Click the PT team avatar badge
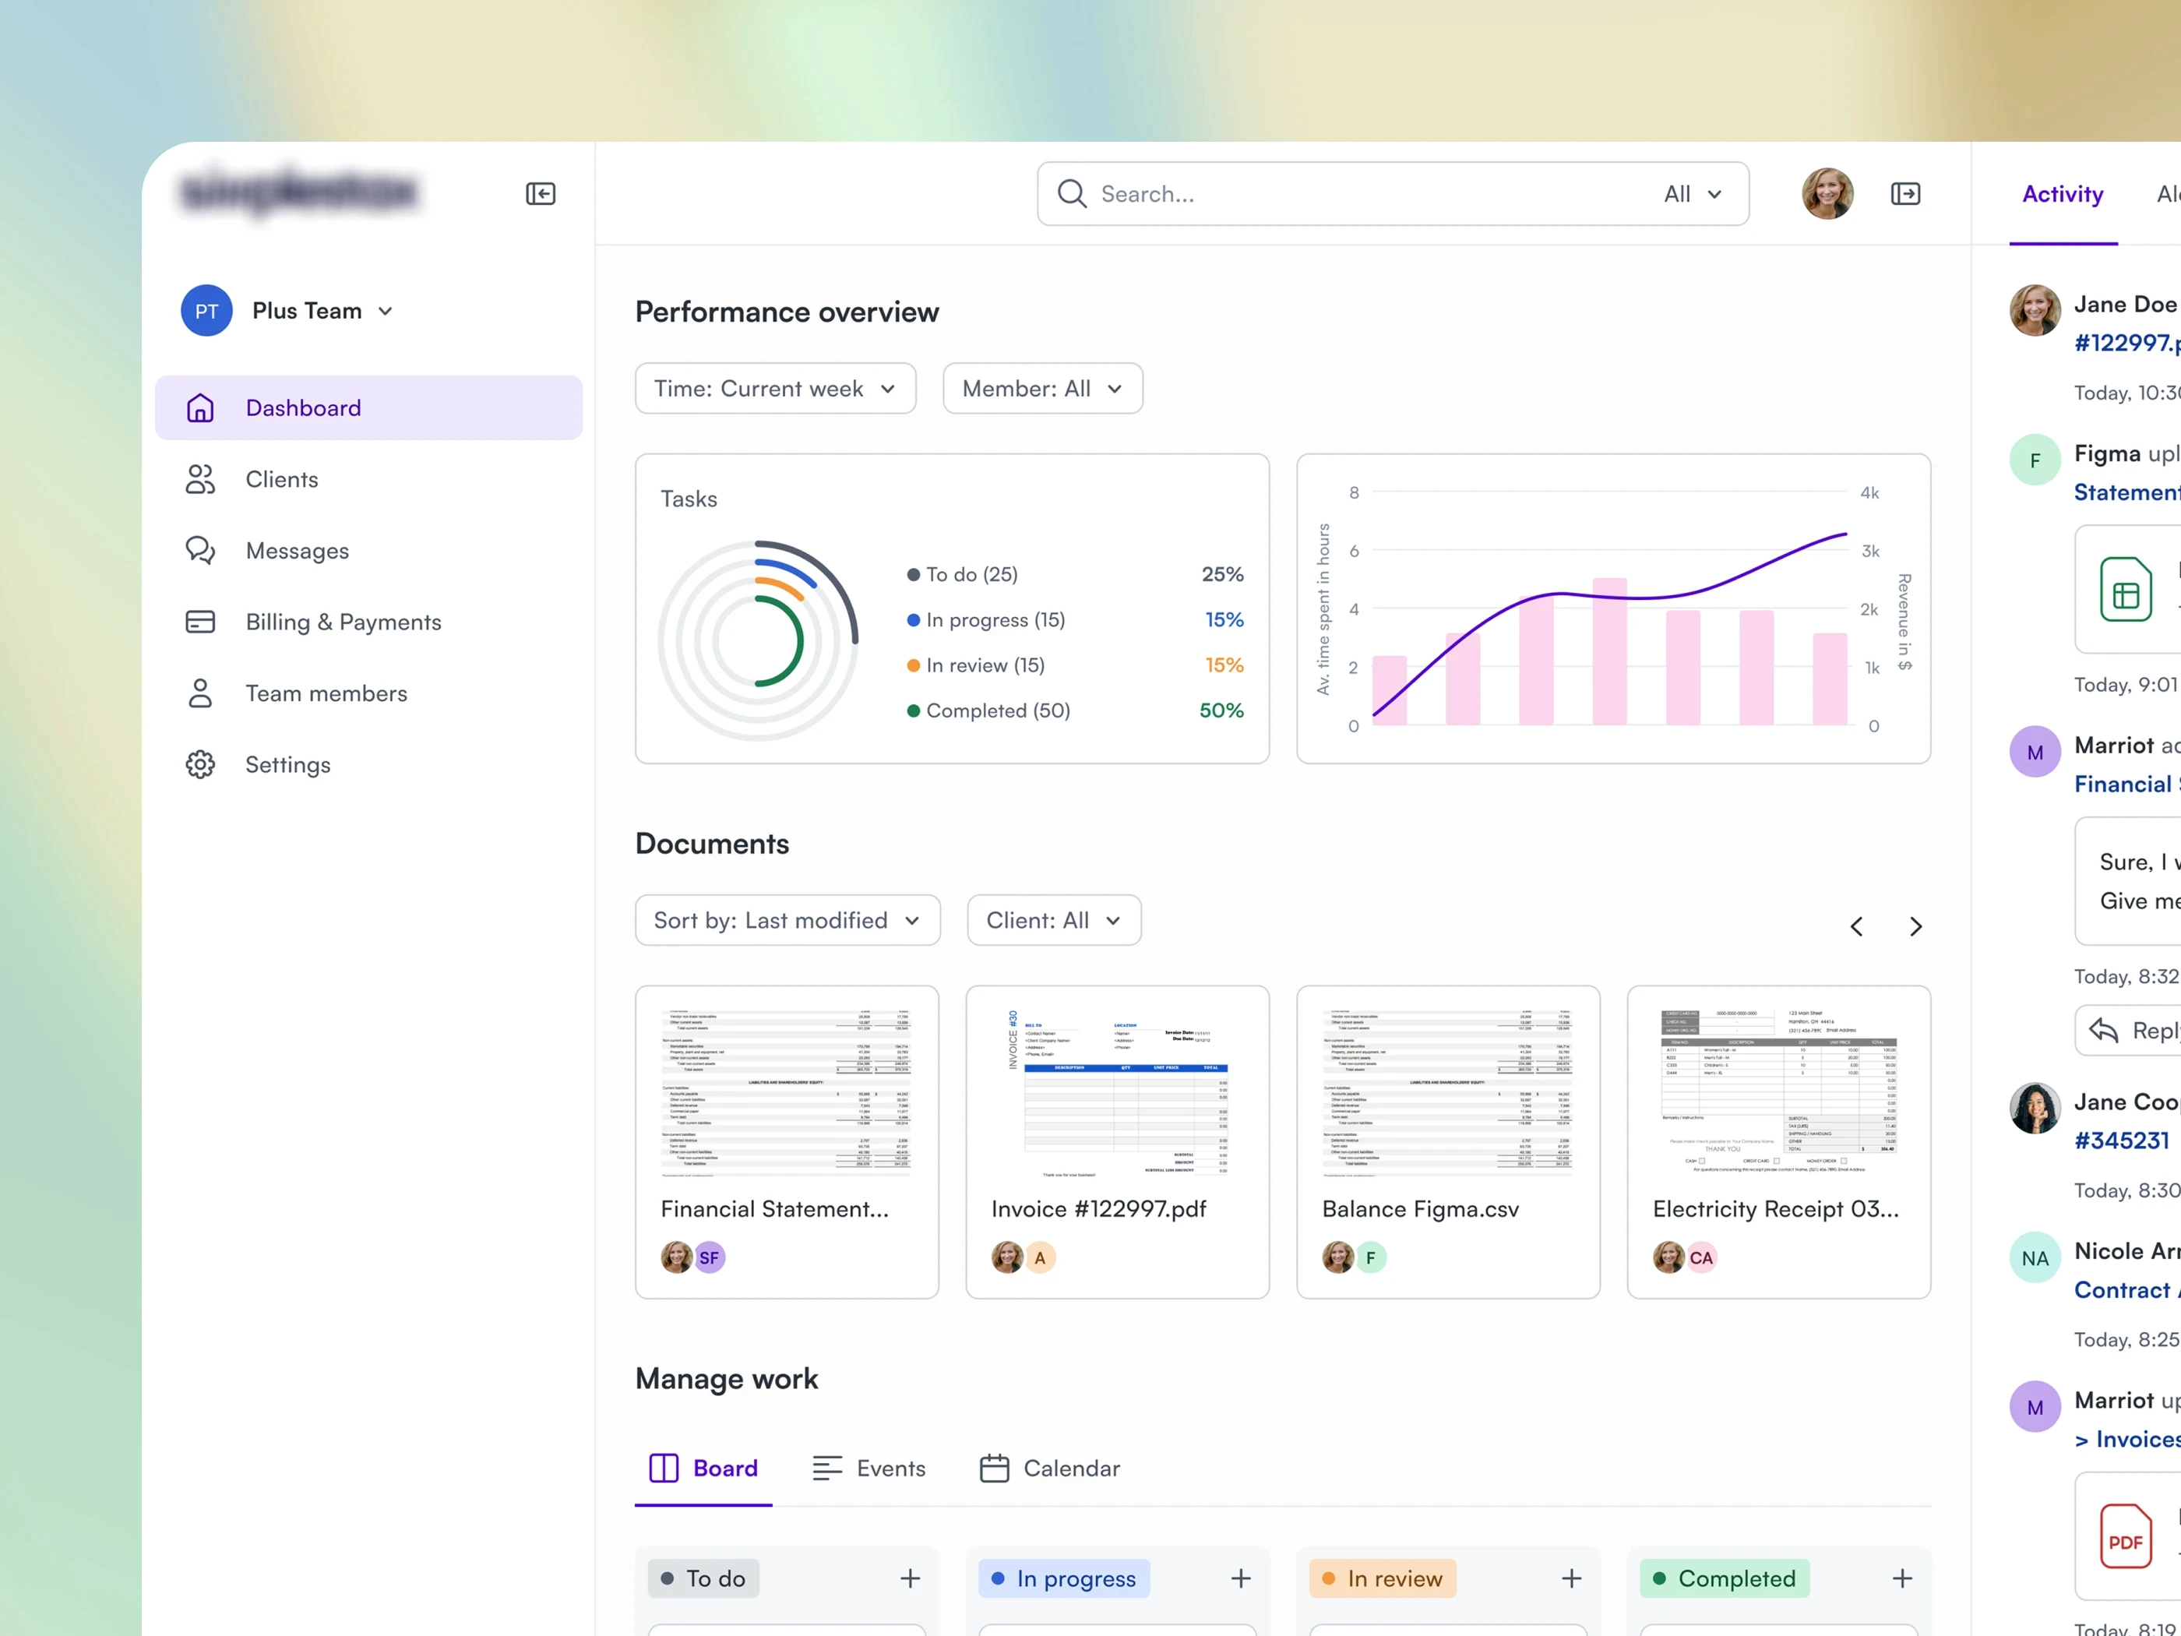This screenshot has width=2181, height=1636. (206, 311)
